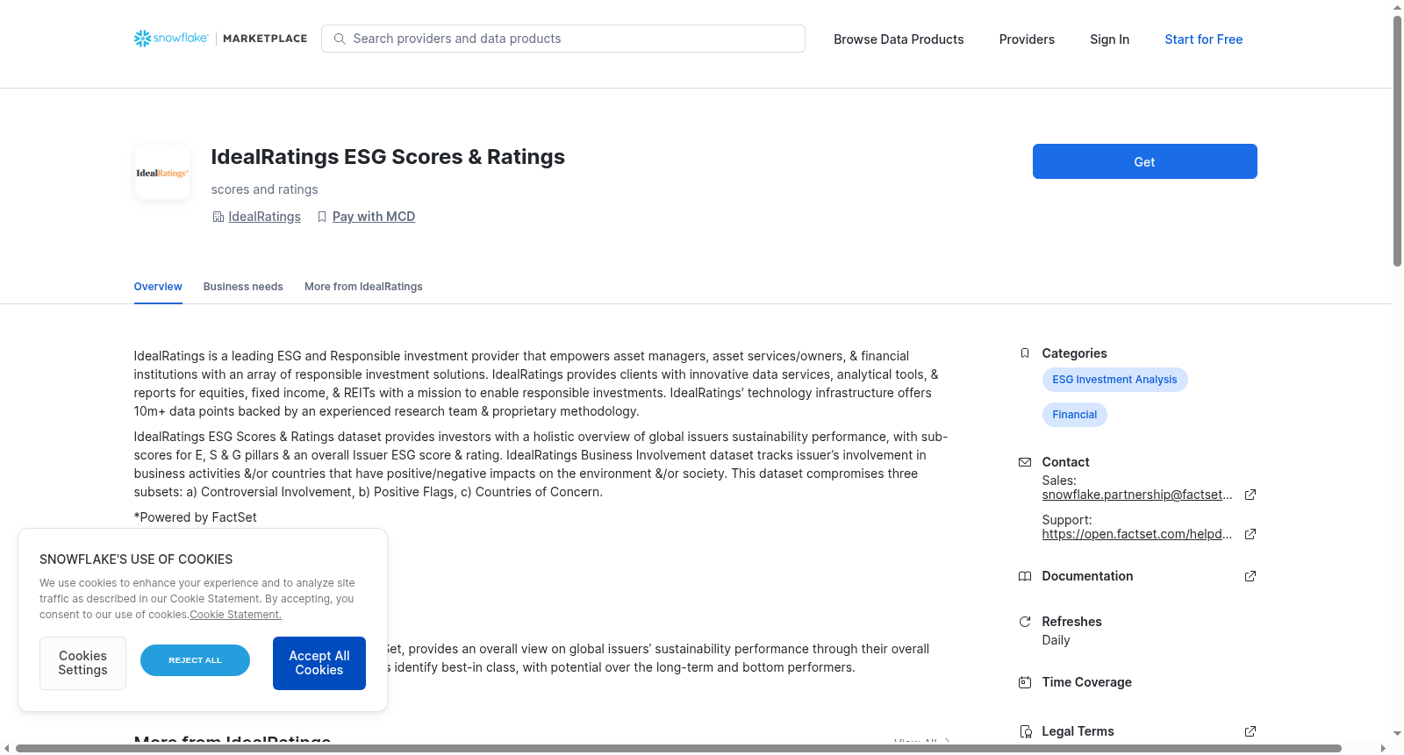The image size is (1404, 755).
Task: Open the More from IdealRatings tab
Action: 363,287
